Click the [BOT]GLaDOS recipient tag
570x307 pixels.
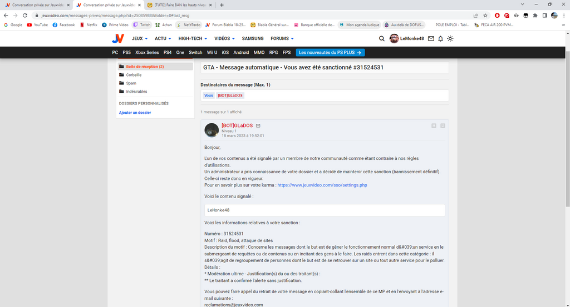pos(230,95)
